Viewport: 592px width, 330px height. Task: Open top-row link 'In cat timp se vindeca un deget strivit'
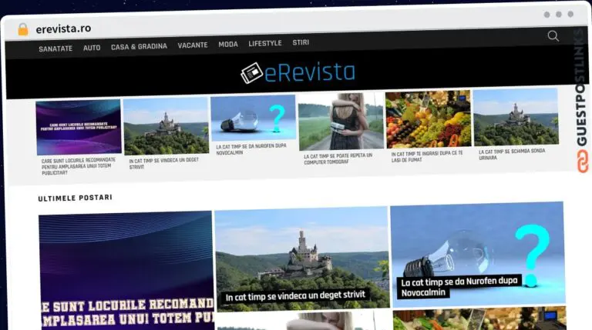(164, 164)
